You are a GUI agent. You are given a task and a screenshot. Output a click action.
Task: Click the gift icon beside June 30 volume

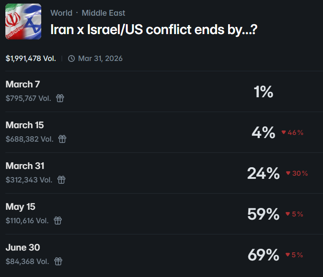tap(58, 261)
